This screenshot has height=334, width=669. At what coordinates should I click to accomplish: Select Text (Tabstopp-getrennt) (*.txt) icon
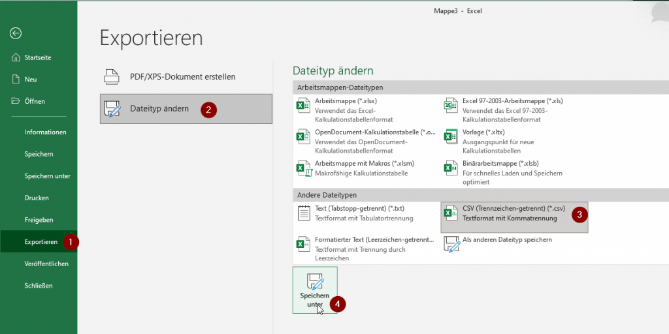(x=304, y=213)
